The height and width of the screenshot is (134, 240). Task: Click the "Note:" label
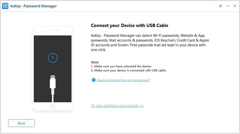pyautogui.click(x=95, y=62)
